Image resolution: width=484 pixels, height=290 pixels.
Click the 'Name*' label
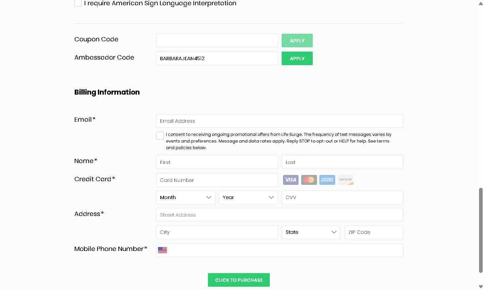pos(86,161)
